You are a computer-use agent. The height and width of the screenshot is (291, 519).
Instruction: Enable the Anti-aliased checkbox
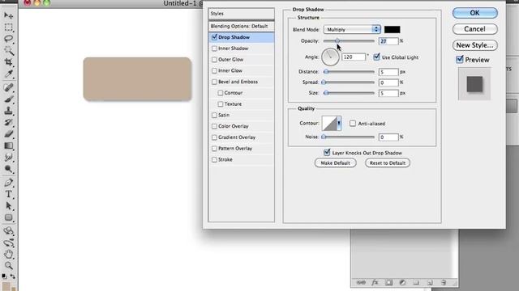(353, 123)
